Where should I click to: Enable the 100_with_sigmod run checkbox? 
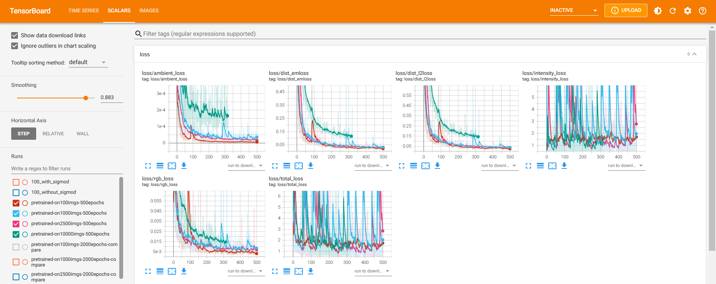coord(16,182)
